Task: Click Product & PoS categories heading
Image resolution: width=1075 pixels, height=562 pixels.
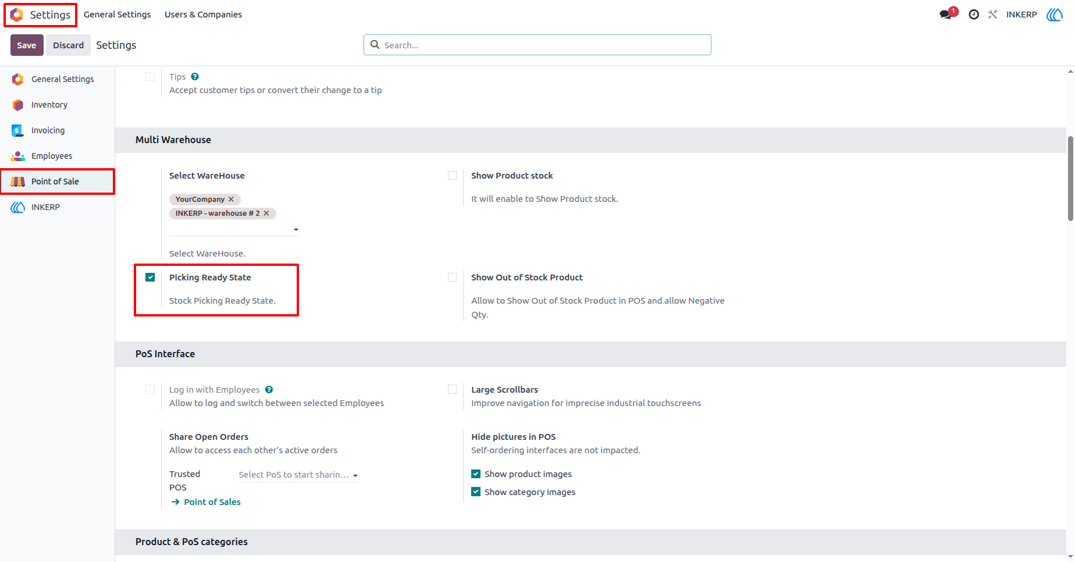Action: (x=191, y=542)
